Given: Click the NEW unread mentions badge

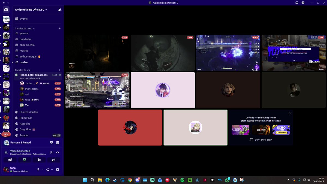Looking at the screenshot, I should click(6, 134).
